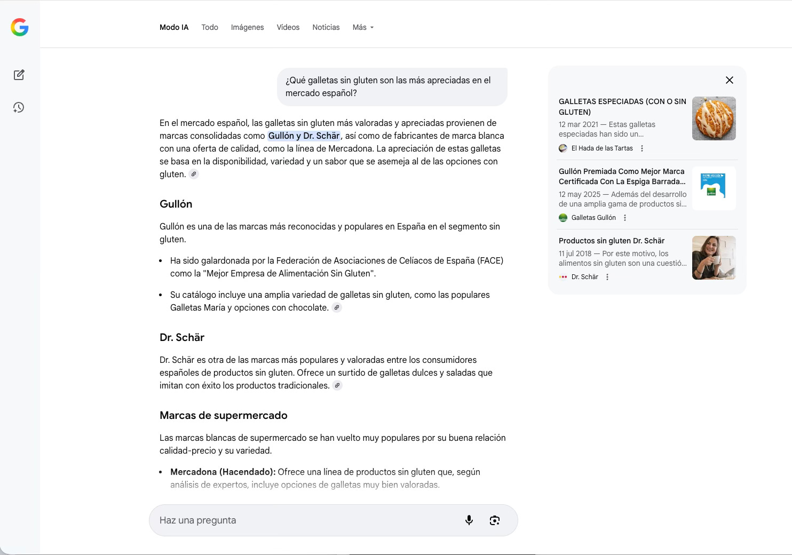Screen dimensions: 792x555
Task: Open the options menu beside Galletas Gullón
Action: click(625, 218)
